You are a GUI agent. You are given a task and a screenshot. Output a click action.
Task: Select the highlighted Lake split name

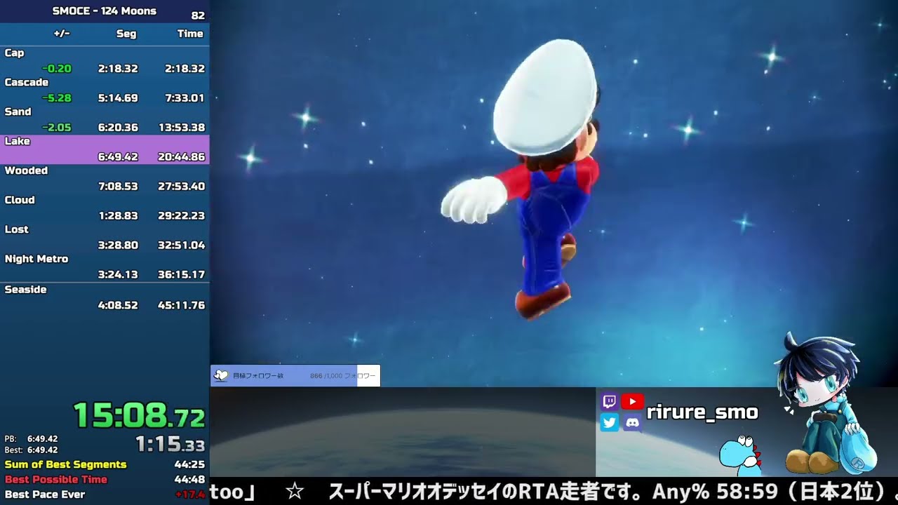click(18, 141)
